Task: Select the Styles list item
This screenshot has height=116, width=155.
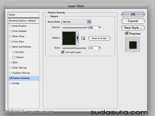Action: click(24, 15)
